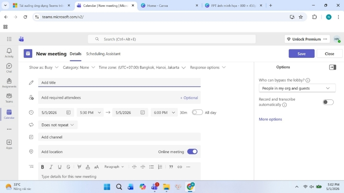Viewport: 344px width, 193px height.
Task: Decrease paragraph indent
Action: [x=134, y=167]
